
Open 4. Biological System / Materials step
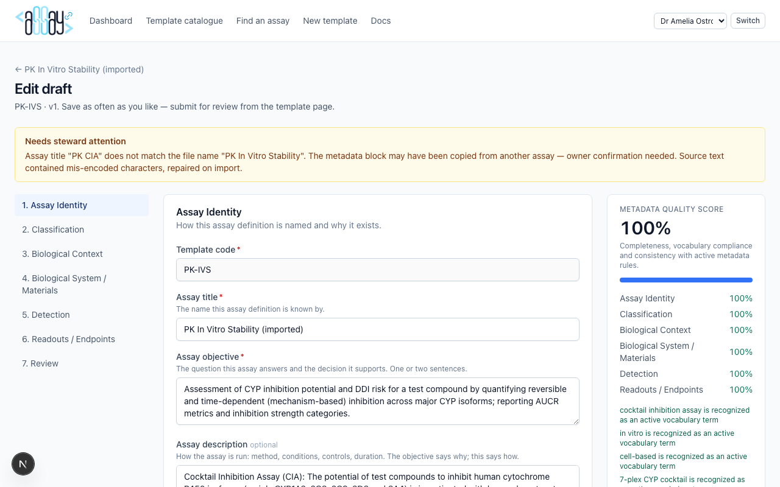click(x=82, y=284)
